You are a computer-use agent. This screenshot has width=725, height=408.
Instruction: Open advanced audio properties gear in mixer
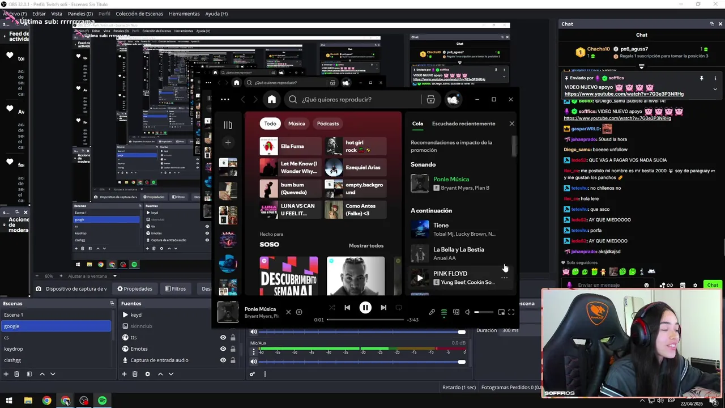click(253, 374)
